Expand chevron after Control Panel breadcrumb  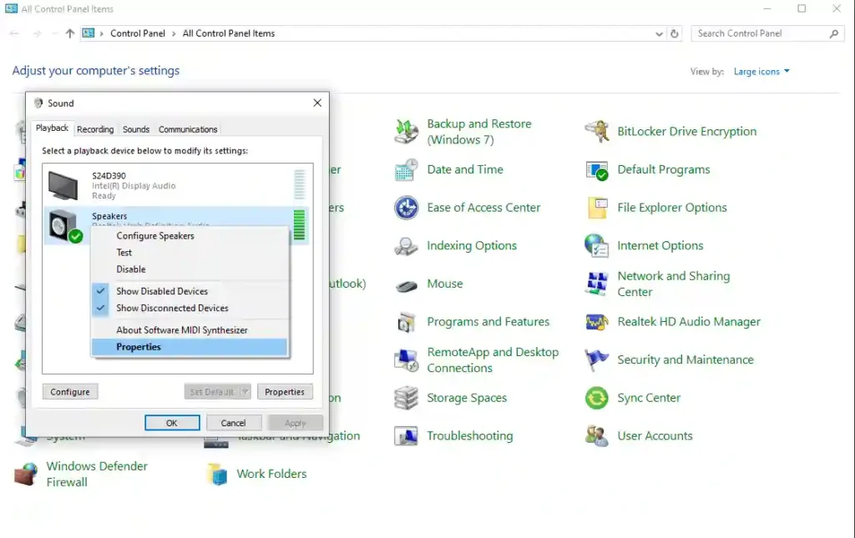174,33
